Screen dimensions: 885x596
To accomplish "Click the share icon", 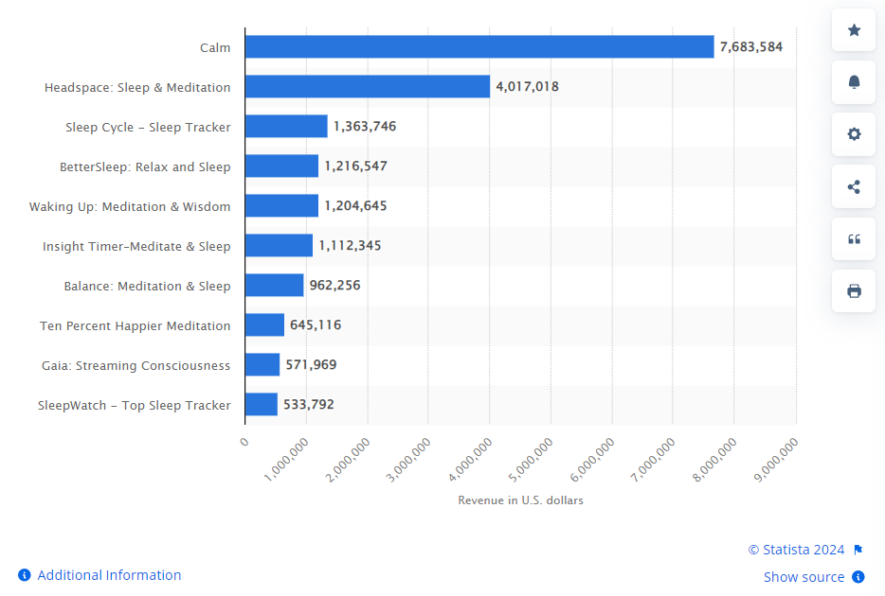I will coord(854,186).
